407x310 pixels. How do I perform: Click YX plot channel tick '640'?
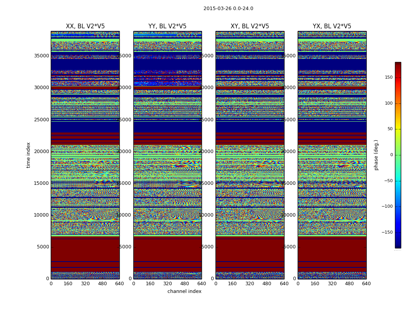pos(366,284)
